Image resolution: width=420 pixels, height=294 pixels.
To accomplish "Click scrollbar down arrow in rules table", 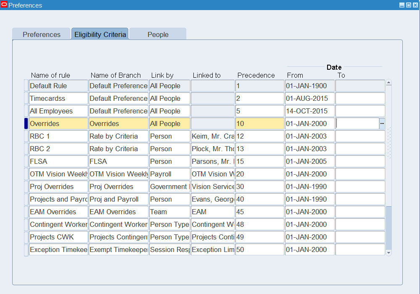I will click(x=389, y=253).
